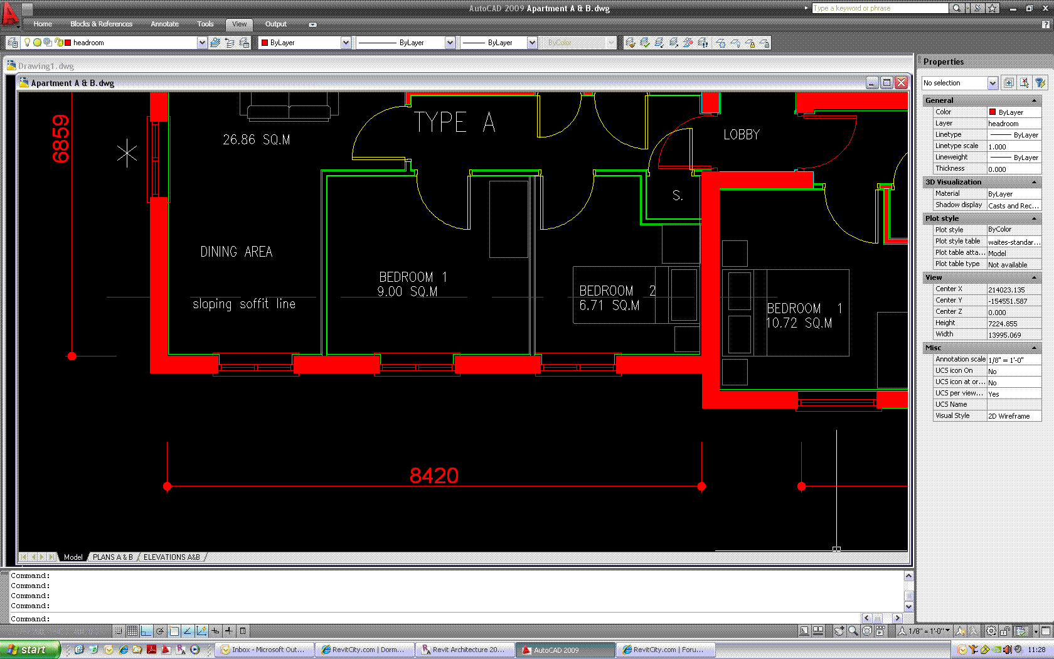Toggle Object Snap Tracking in status bar

[188, 631]
